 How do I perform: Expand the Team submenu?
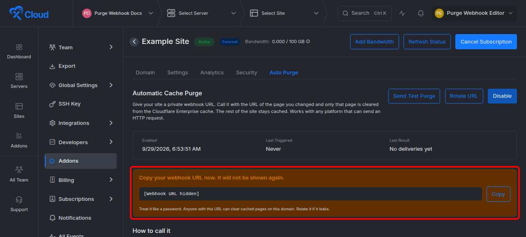[111, 47]
